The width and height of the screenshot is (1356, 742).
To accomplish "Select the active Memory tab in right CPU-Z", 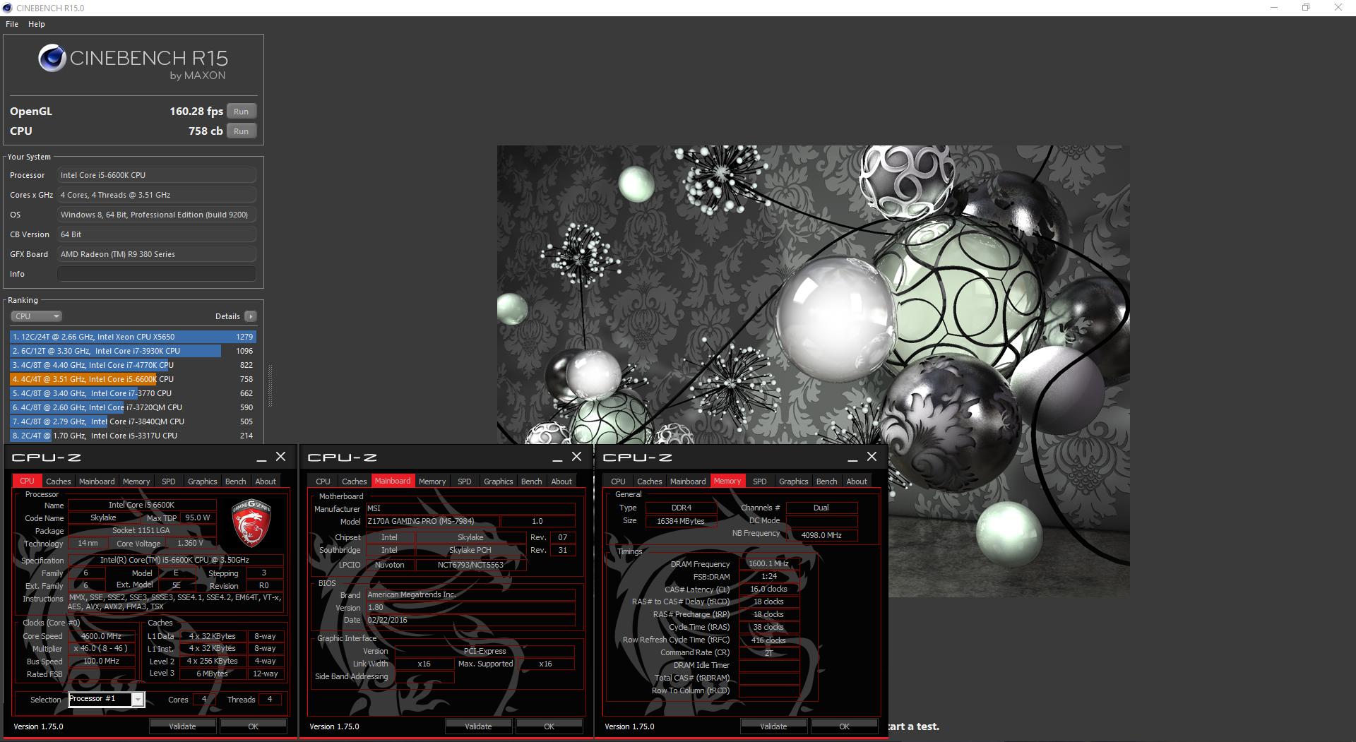I will (727, 481).
